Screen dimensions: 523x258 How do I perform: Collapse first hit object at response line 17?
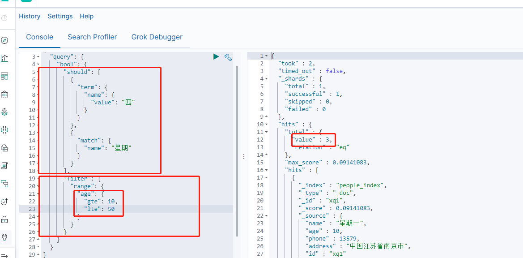[x=266, y=178]
